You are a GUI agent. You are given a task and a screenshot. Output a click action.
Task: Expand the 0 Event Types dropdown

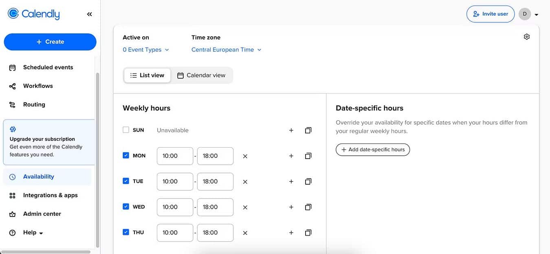click(x=146, y=50)
